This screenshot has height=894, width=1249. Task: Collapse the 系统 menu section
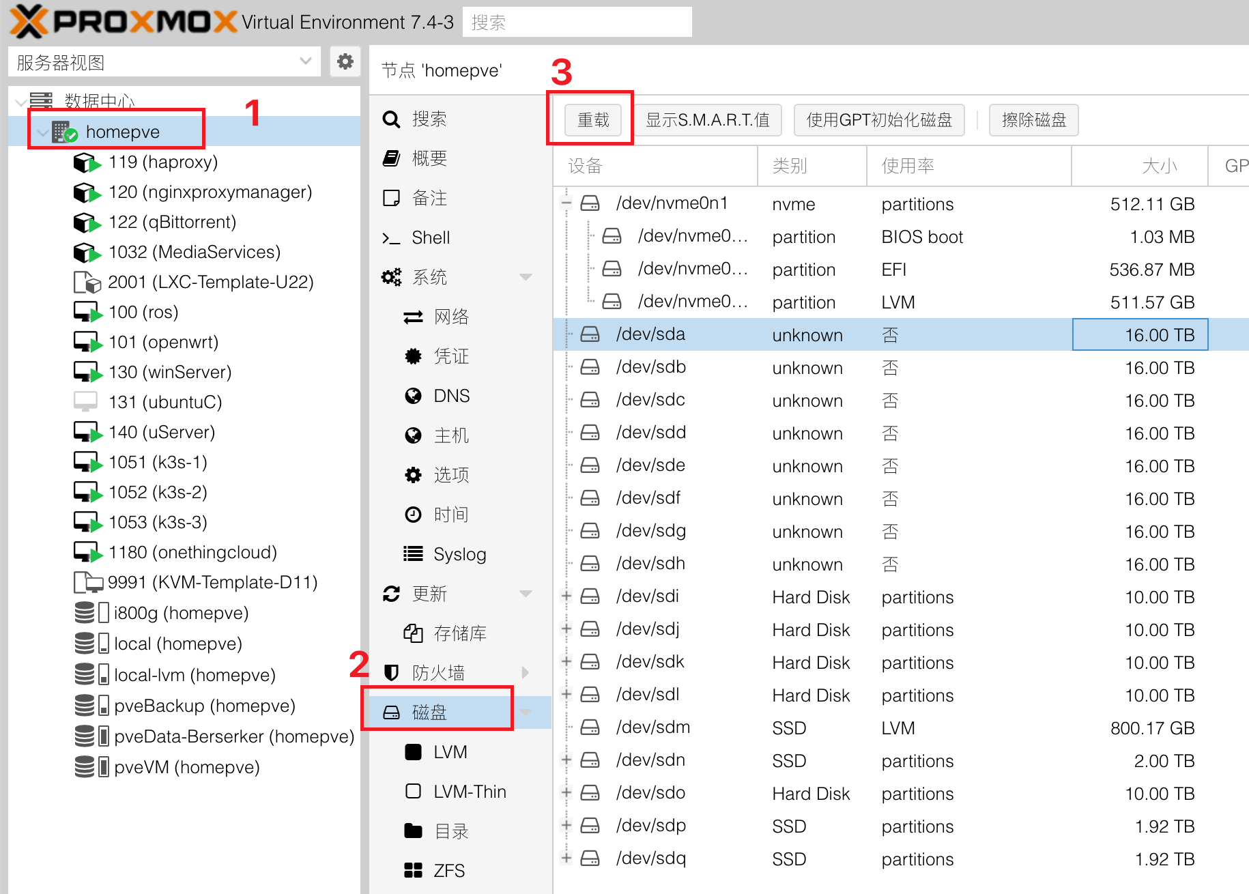pos(526,277)
